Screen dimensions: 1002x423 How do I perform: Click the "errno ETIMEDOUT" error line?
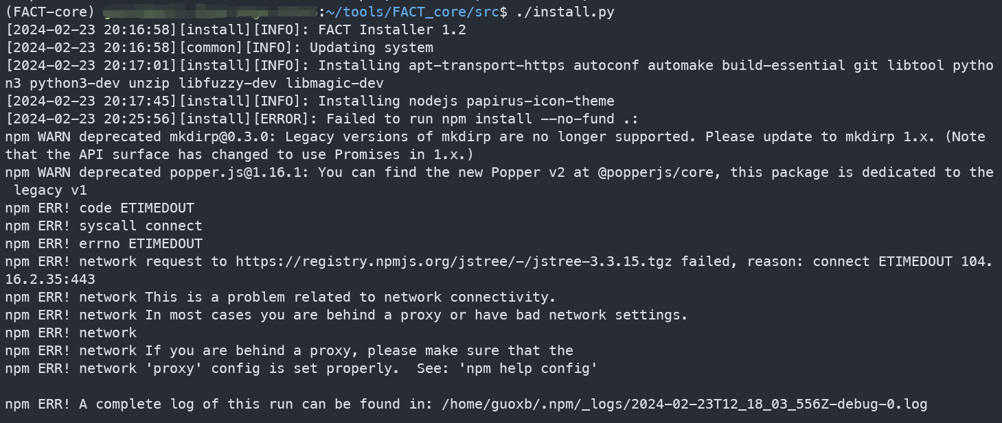pos(141,243)
